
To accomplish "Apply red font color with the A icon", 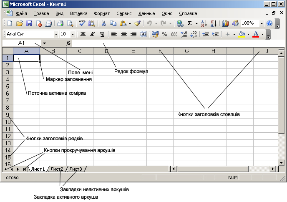I will (256, 34).
